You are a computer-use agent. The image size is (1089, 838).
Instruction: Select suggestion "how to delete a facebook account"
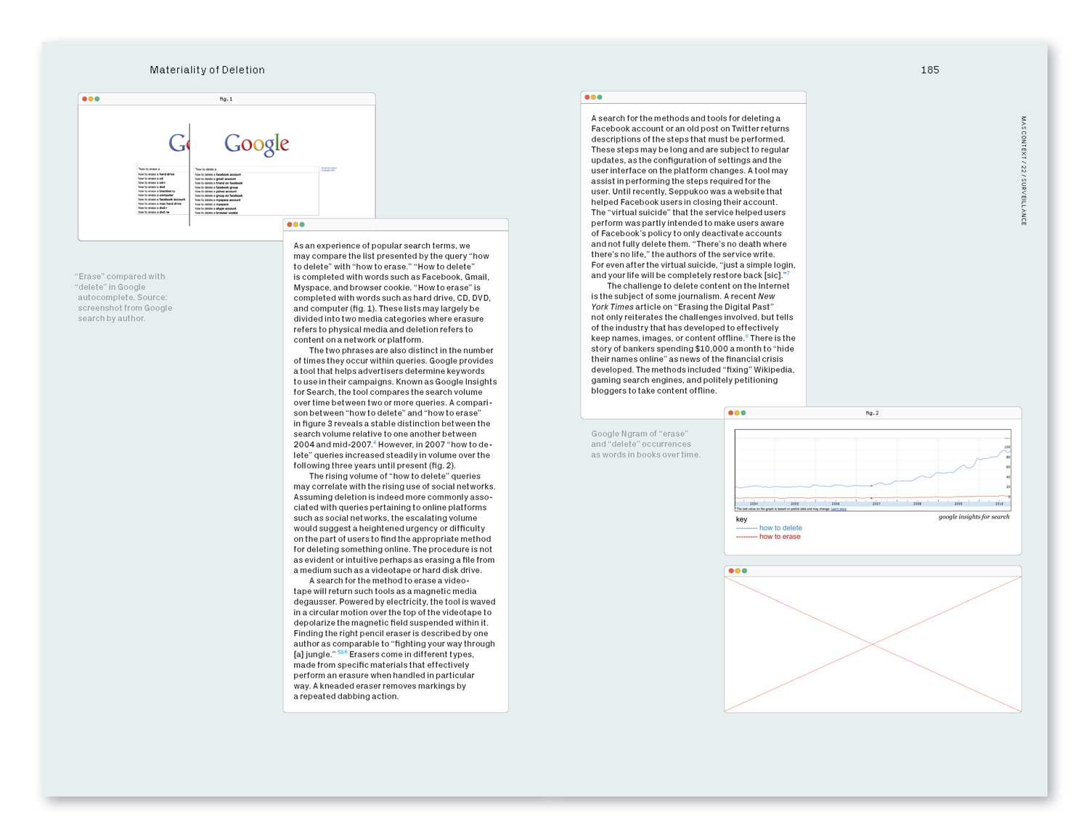pos(218,174)
